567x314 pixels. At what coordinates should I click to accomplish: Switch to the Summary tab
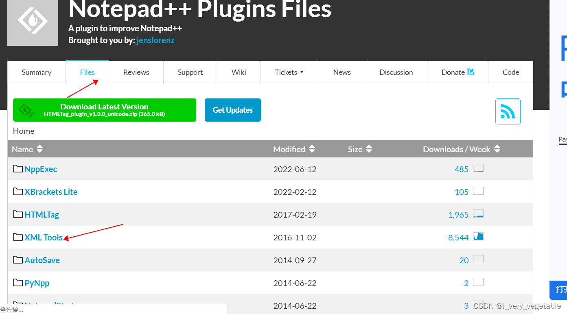(x=37, y=72)
